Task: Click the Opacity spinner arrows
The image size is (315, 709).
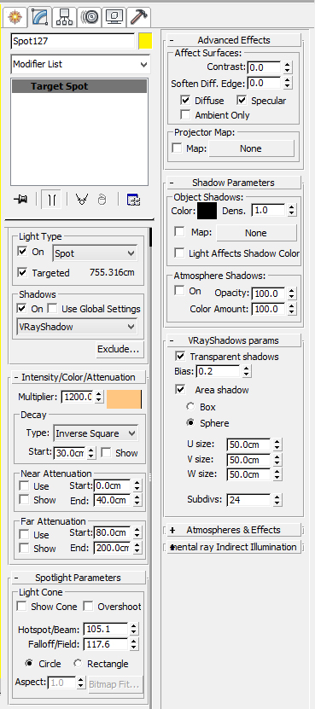Action: click(x=291, y=293)
